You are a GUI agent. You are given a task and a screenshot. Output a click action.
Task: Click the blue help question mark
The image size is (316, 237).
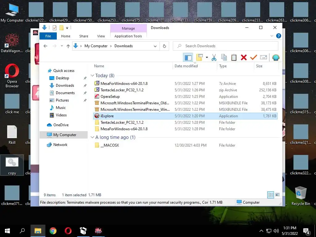[x=279, y=36]
